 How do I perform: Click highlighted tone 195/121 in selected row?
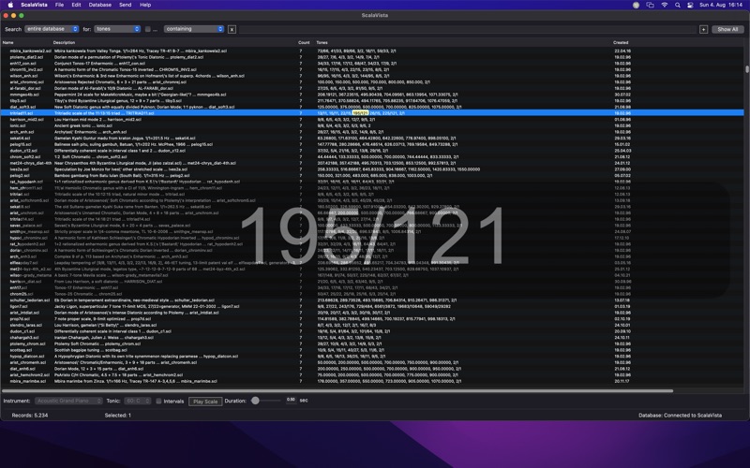tap(360, 113)
